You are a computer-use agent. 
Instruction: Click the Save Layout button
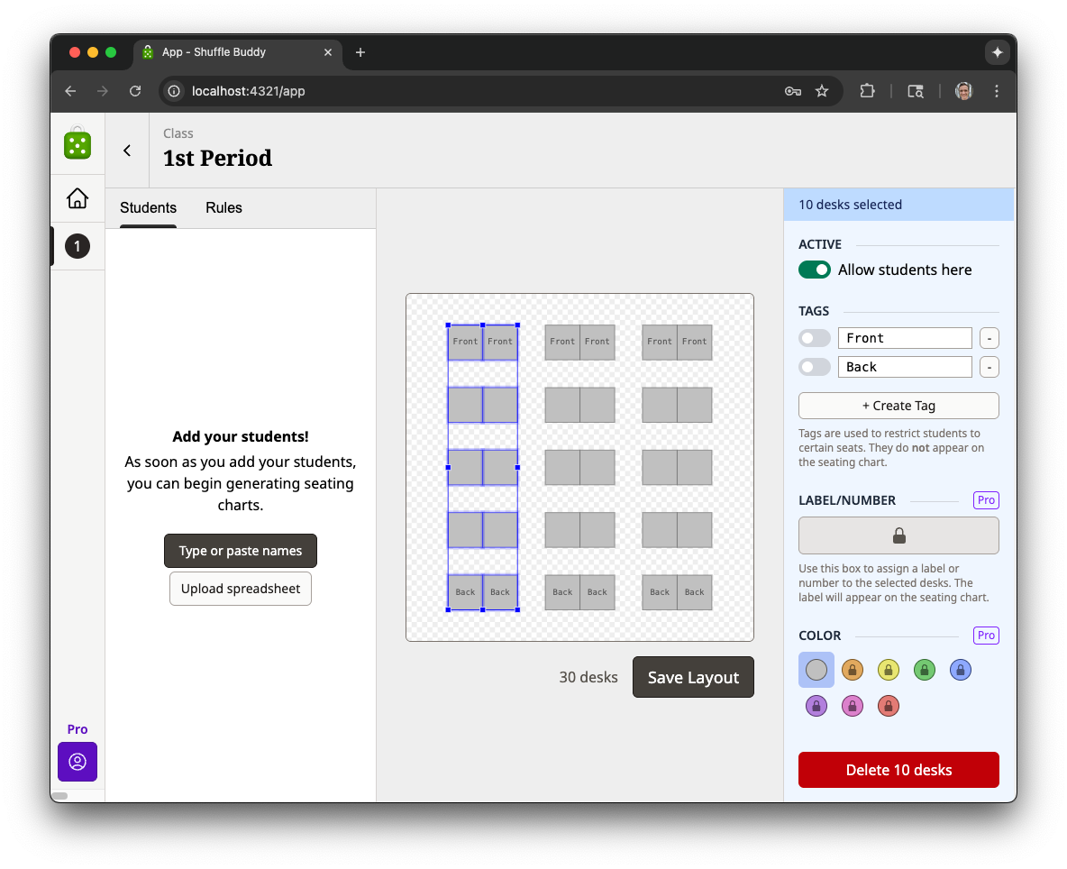(x=693, y=677)
